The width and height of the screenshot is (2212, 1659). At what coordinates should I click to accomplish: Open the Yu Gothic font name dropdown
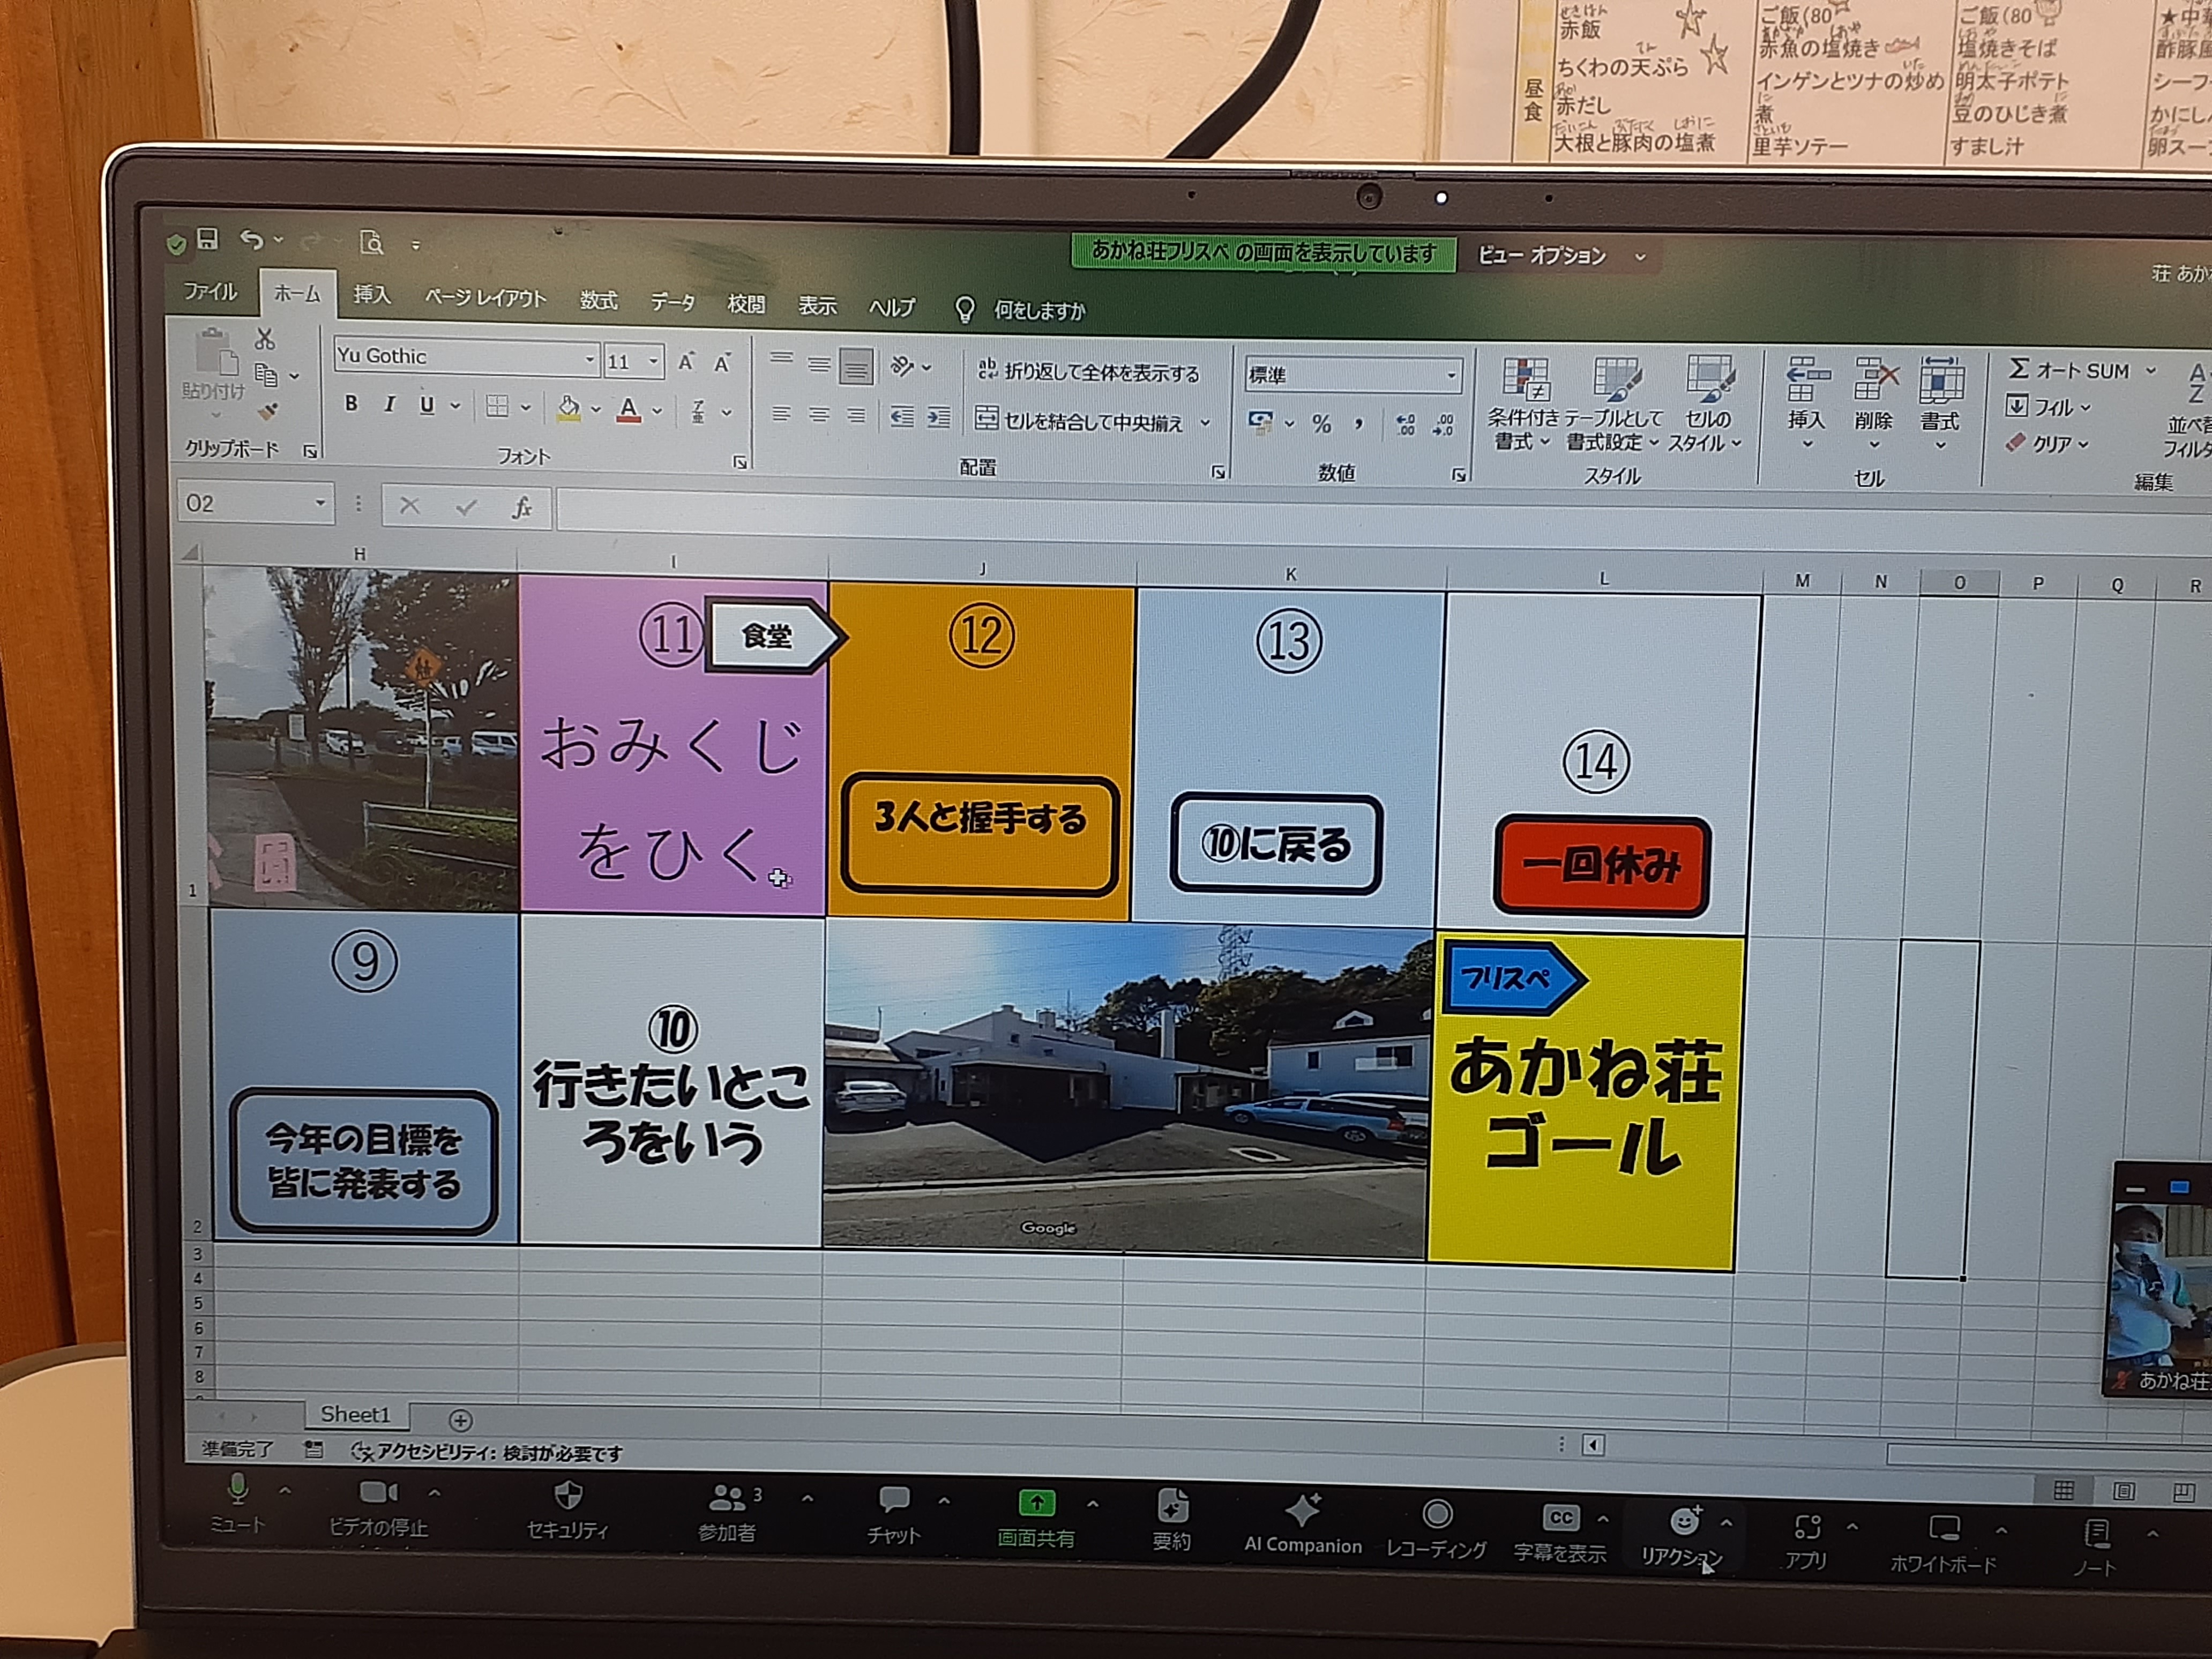coord(590,359)
